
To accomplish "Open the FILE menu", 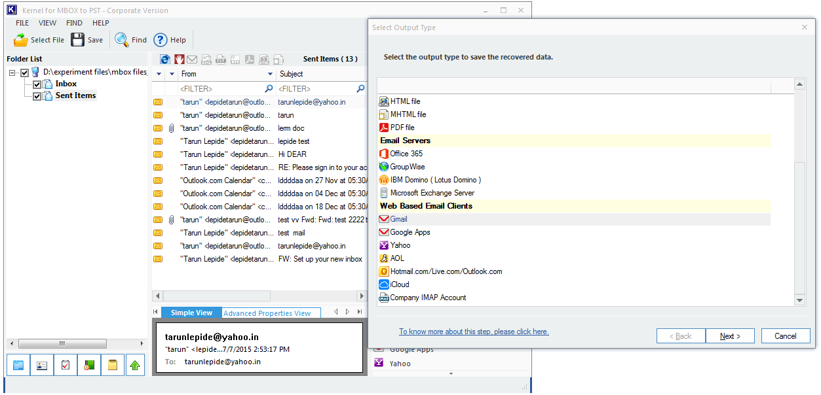I will [22, 23].
